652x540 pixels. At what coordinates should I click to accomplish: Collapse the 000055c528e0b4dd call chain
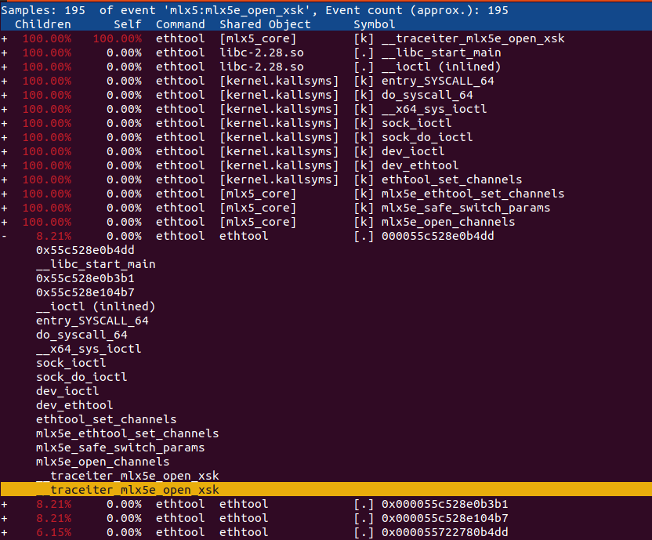(4, 237)
